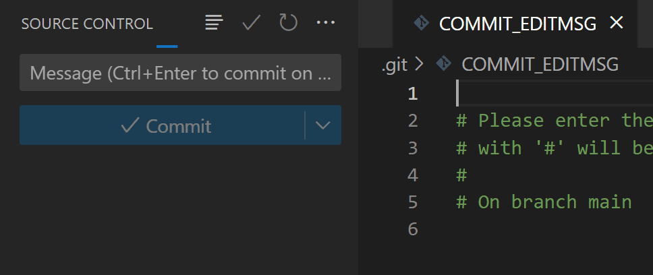Image resolution: width=653 pixels, height=275 pixels.
Task: Click the git icon in the breadcrumb
Action: (443, 64)
